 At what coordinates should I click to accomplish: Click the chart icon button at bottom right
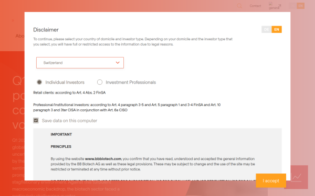point(297,177)
